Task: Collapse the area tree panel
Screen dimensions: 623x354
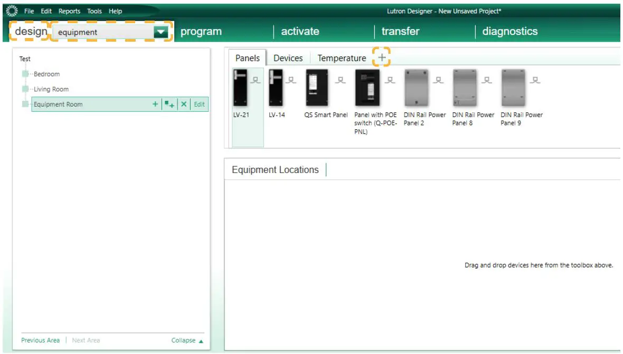Action: point(185,340)
